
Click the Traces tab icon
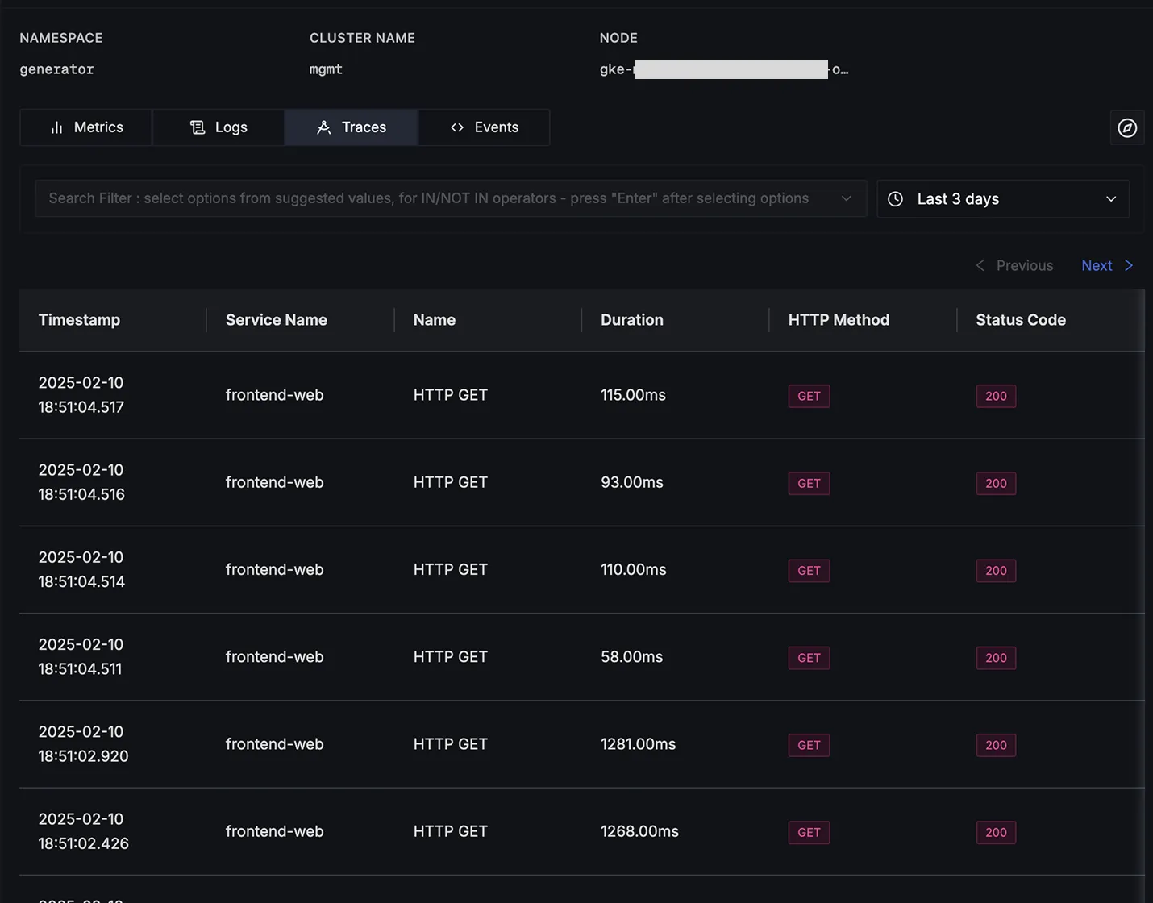(x=324, y=127)
